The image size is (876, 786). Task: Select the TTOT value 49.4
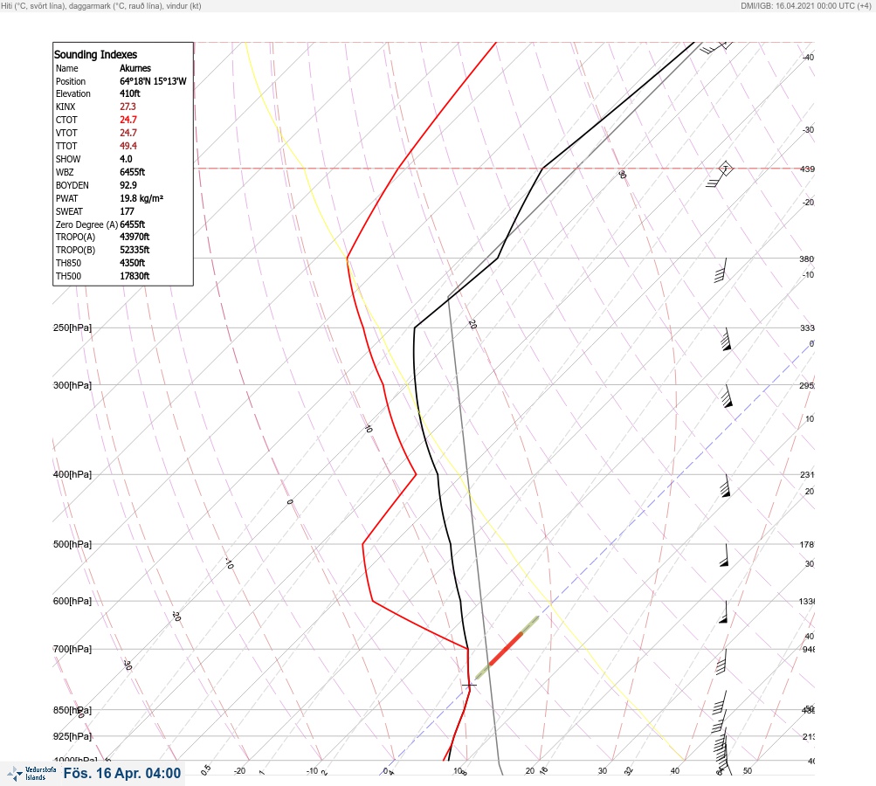[x=128, y=146]
